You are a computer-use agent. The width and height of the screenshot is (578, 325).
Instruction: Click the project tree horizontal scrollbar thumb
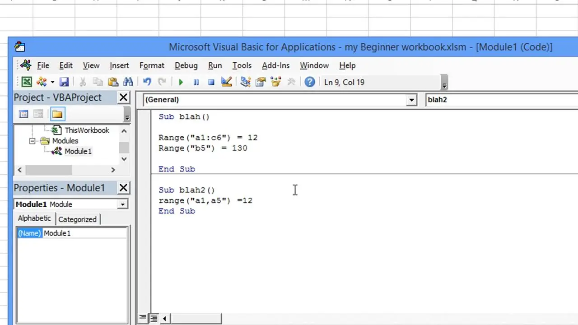coord(48,170)
